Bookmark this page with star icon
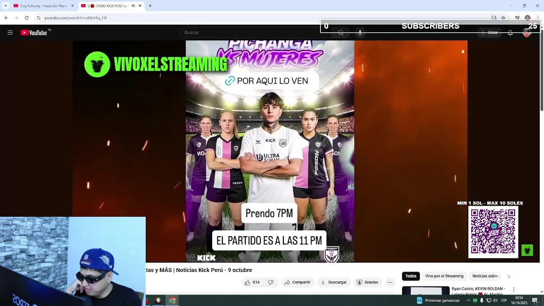 [503, 18]
